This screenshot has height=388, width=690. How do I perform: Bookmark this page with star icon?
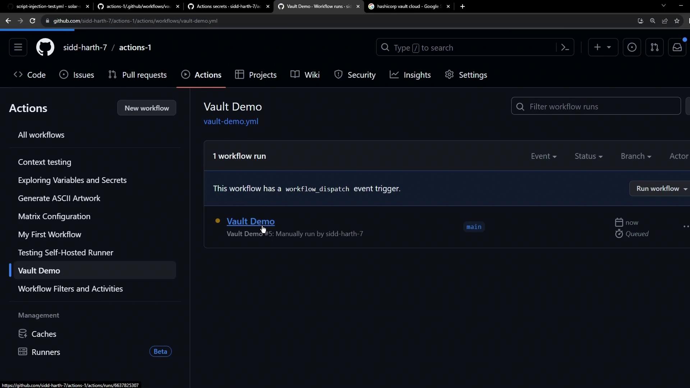(677, 21)
